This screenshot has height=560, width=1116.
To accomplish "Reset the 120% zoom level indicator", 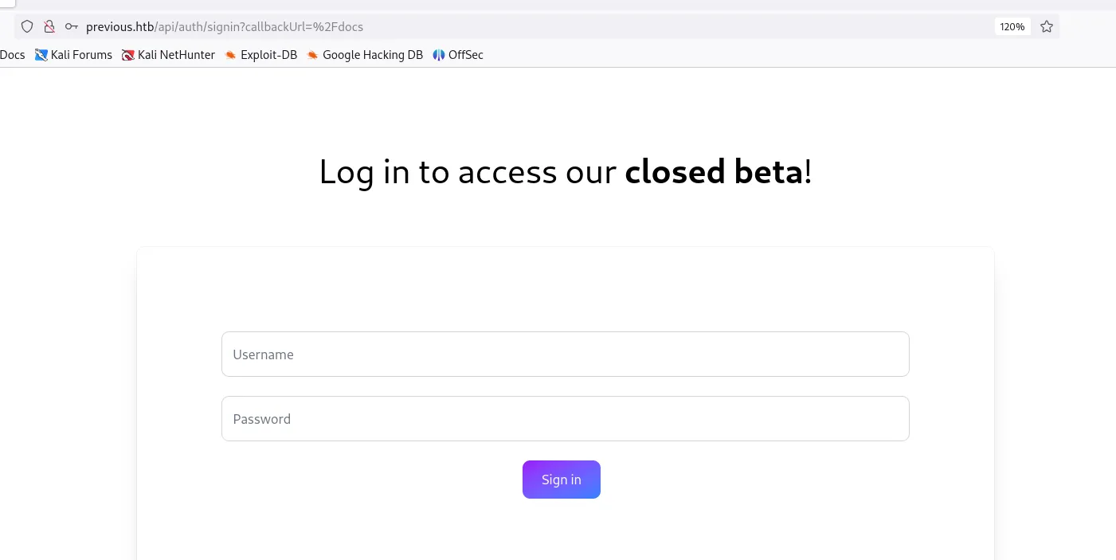I will (x=1012, y=27).
